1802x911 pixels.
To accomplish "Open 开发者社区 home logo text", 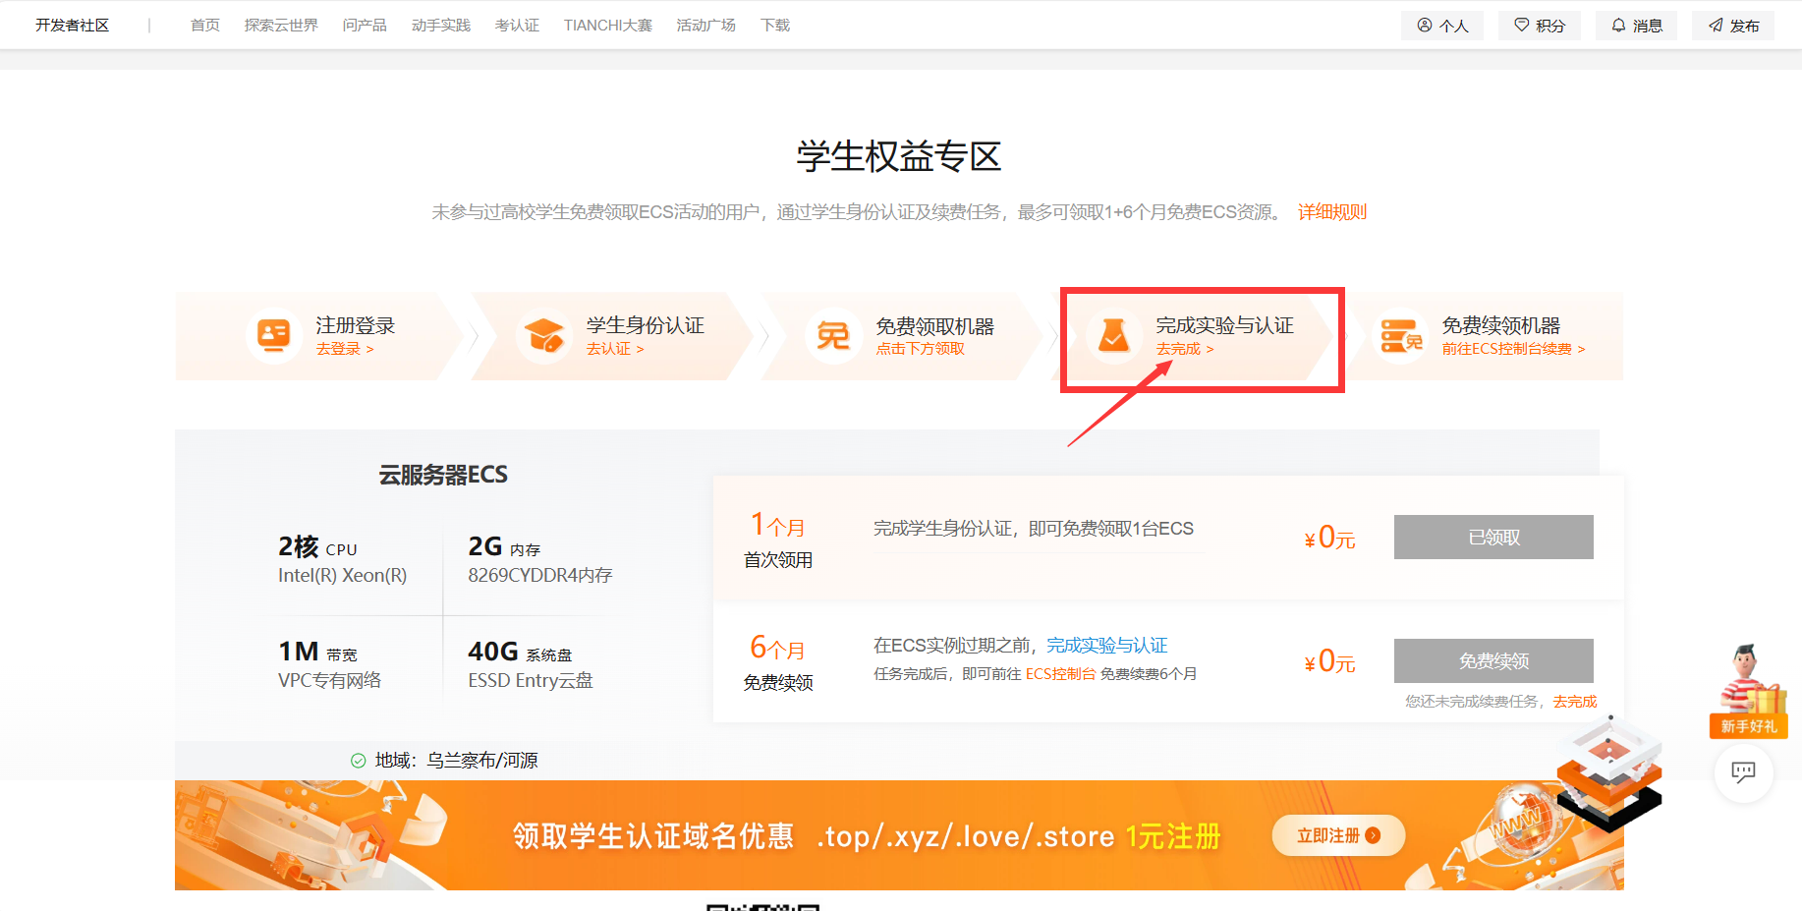I will [73, 26].
